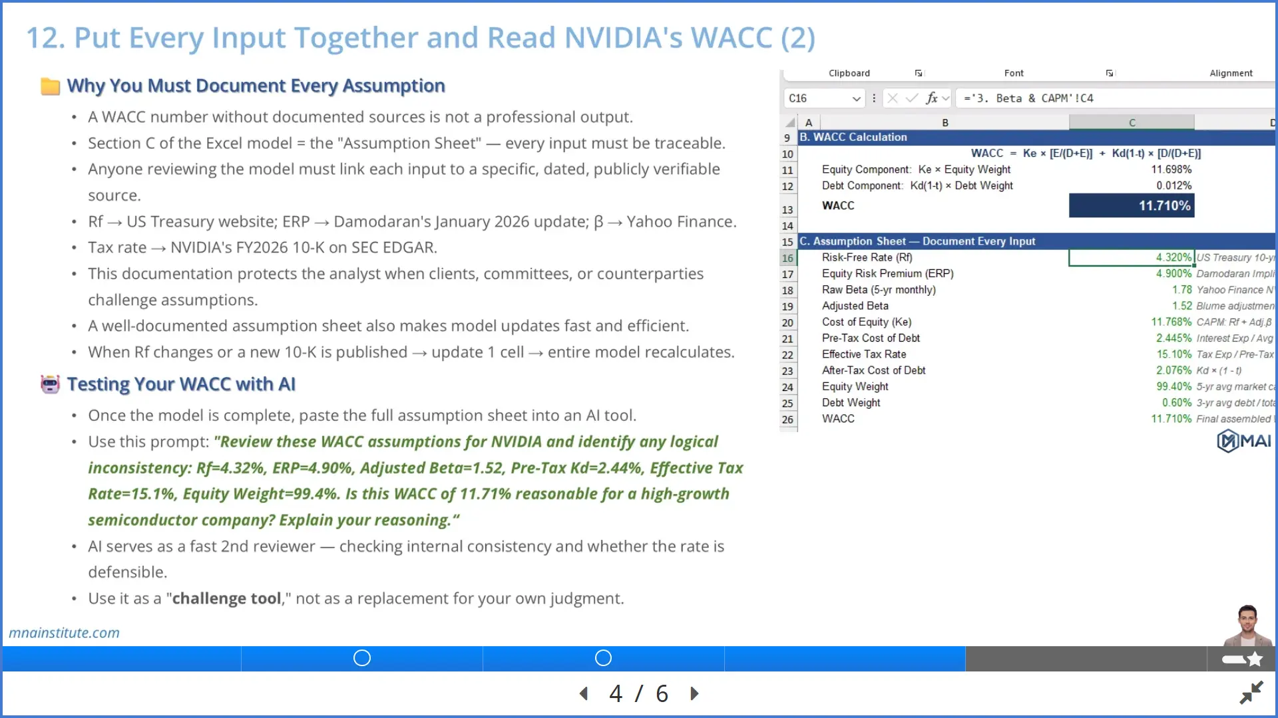Image resolution: width=1278 pixels, height=718 pixels.
Task: Click the Enter checkmark in formula bar
Action: pyautogui.click(x=912, y=98)
